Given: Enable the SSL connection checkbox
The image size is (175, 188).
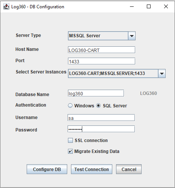Looking at the screenshot, I should pos(70,141).
